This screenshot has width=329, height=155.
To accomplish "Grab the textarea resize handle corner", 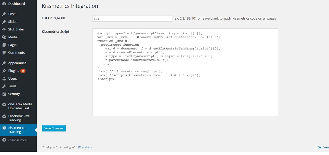I will 277,114.
